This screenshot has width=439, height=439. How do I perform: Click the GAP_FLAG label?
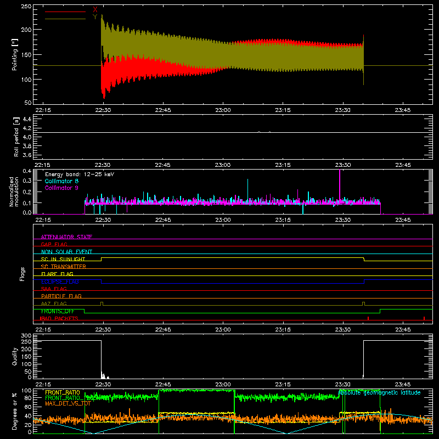[54, 244]
